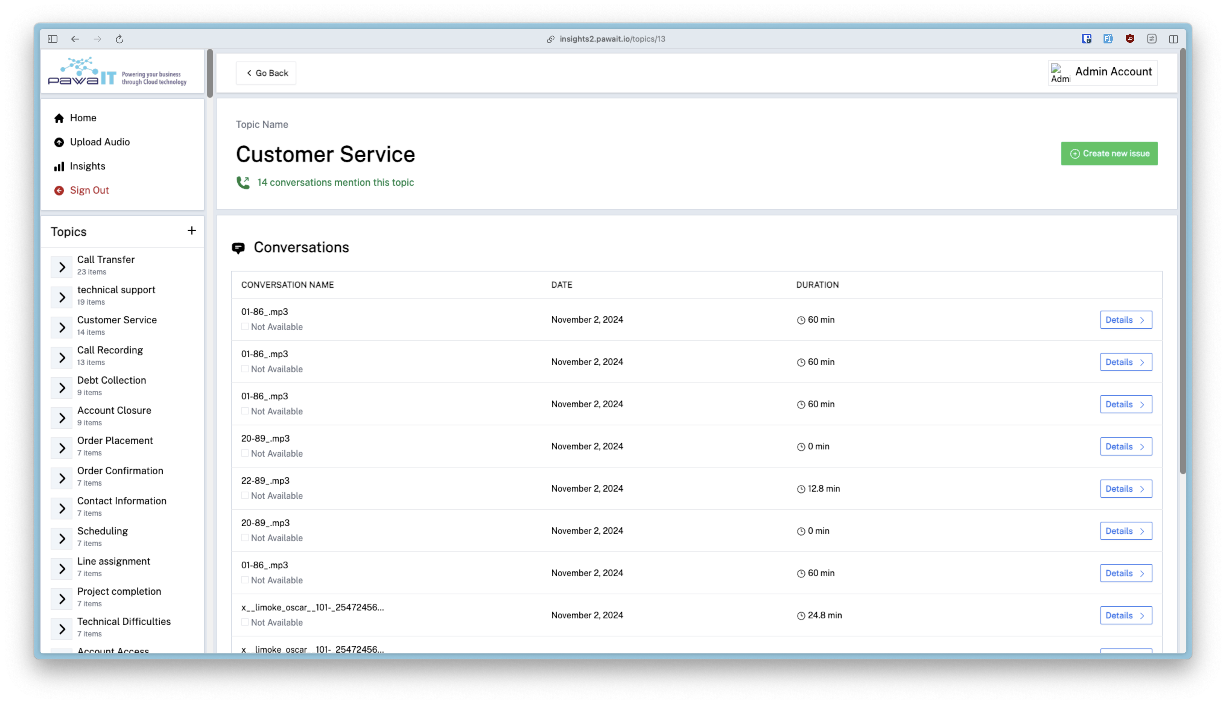Open Details for the 12.8 min conversation
Screen dimensions: 1226x704
pyautogui.click(x=1126, y=489)
